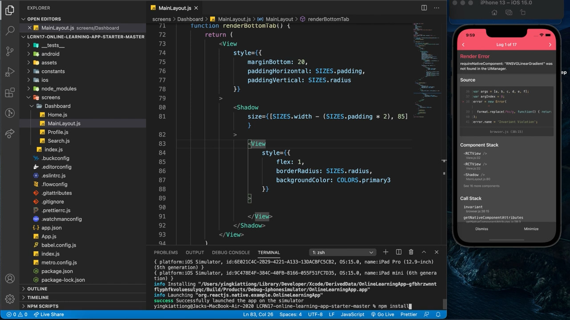This screenshot has height=320, width=570.
Task: Maximize terminal panel with up chevron
Action: (424, 252)
